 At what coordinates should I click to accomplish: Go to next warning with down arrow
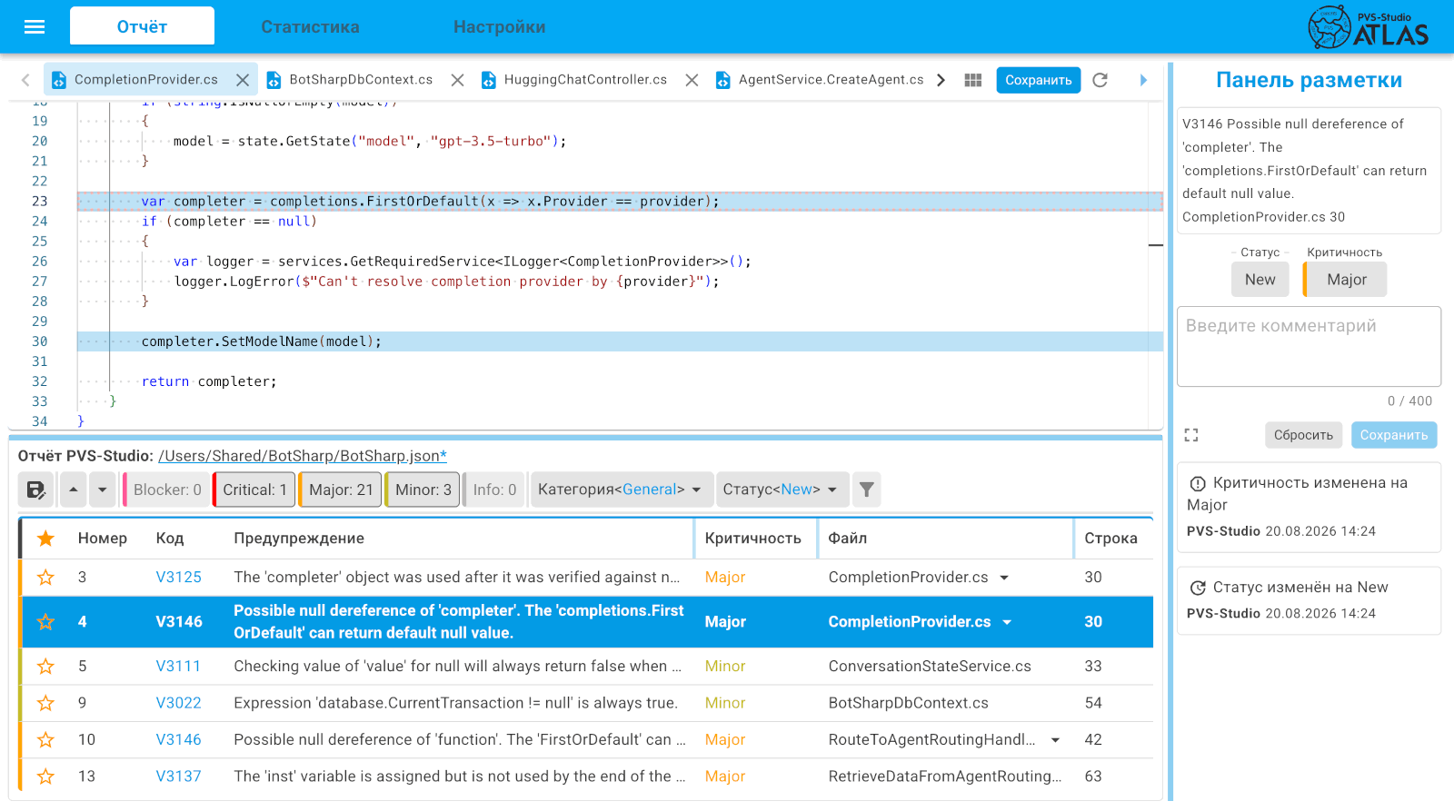(x=103, y=490)
